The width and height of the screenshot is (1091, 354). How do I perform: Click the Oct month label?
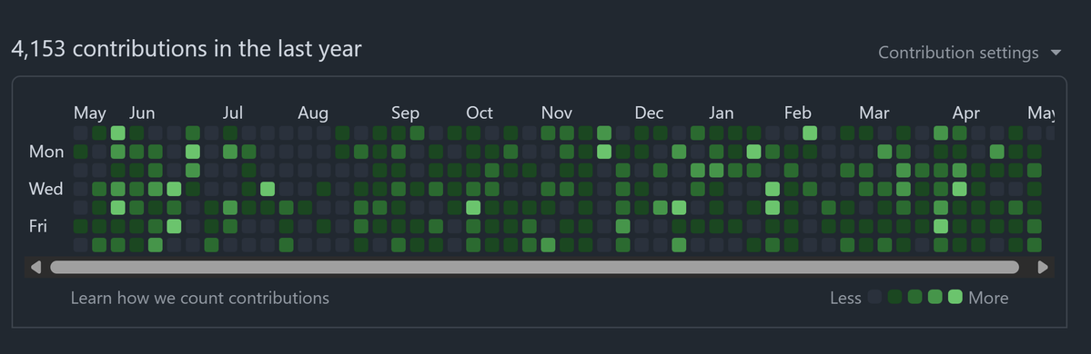click(x=480, y=113)
